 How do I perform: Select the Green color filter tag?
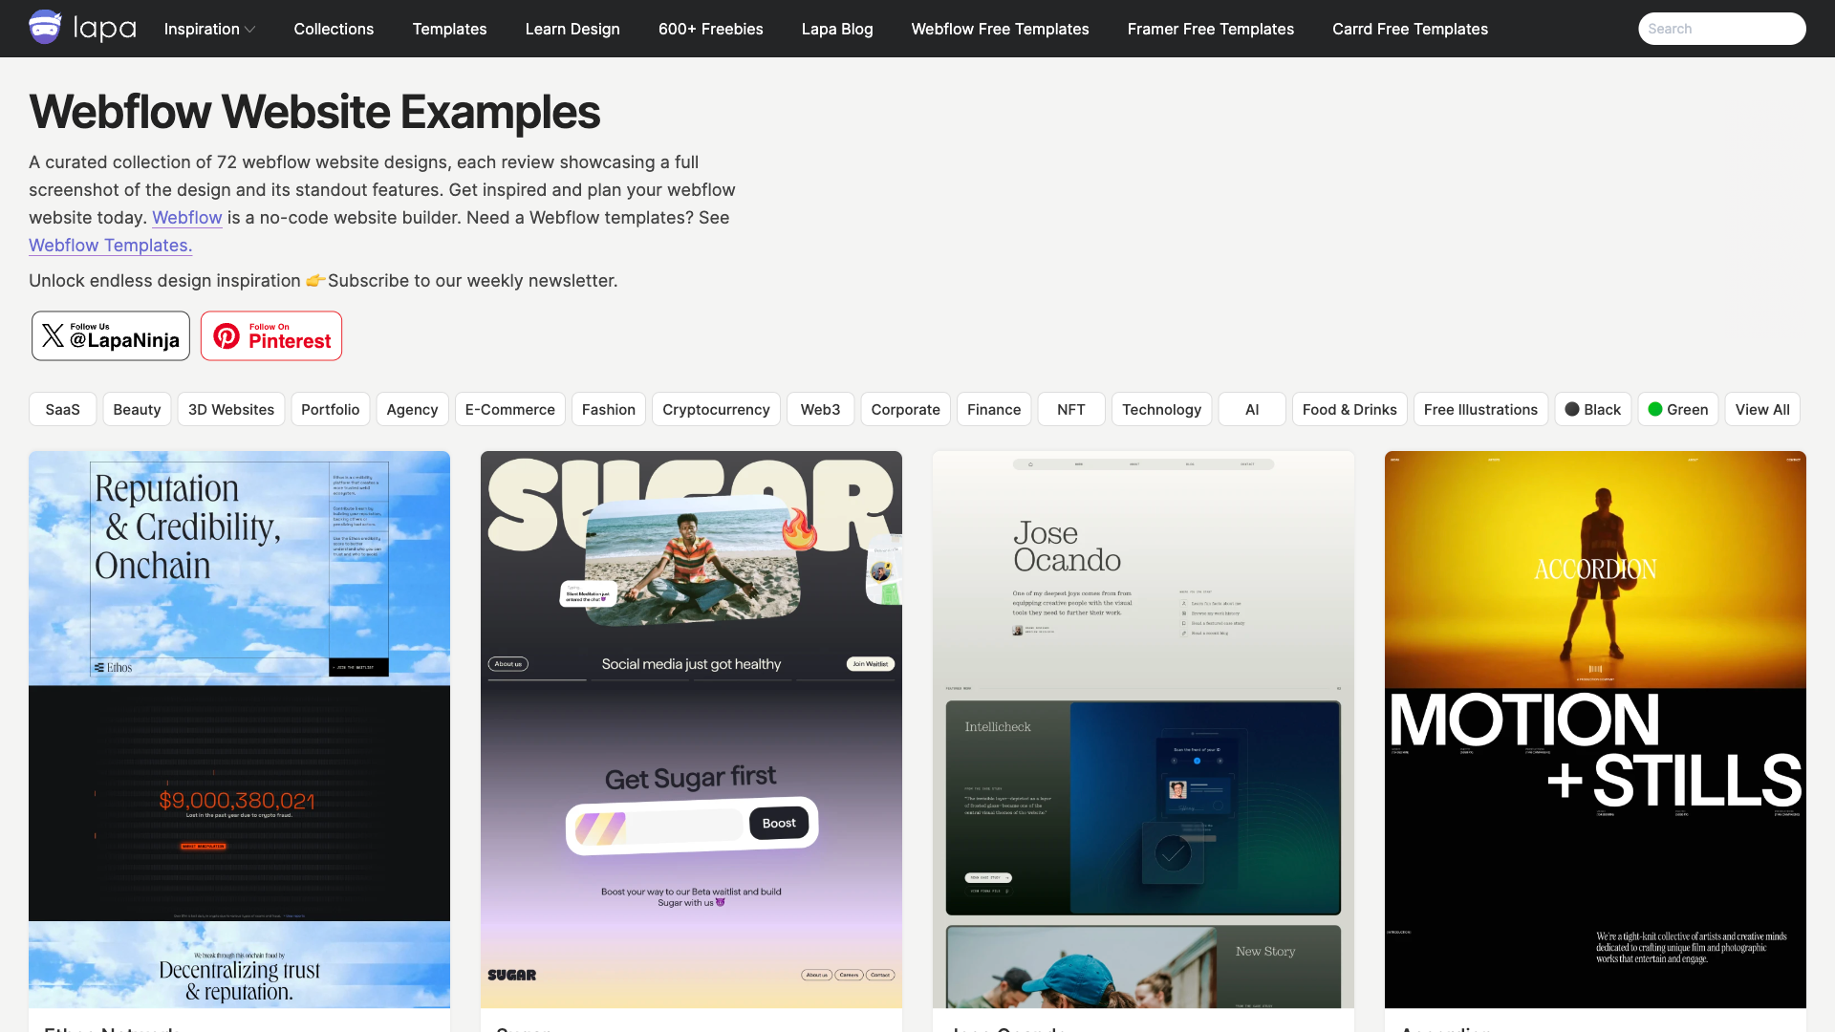pyautogui.click(x=1677, y=409)
